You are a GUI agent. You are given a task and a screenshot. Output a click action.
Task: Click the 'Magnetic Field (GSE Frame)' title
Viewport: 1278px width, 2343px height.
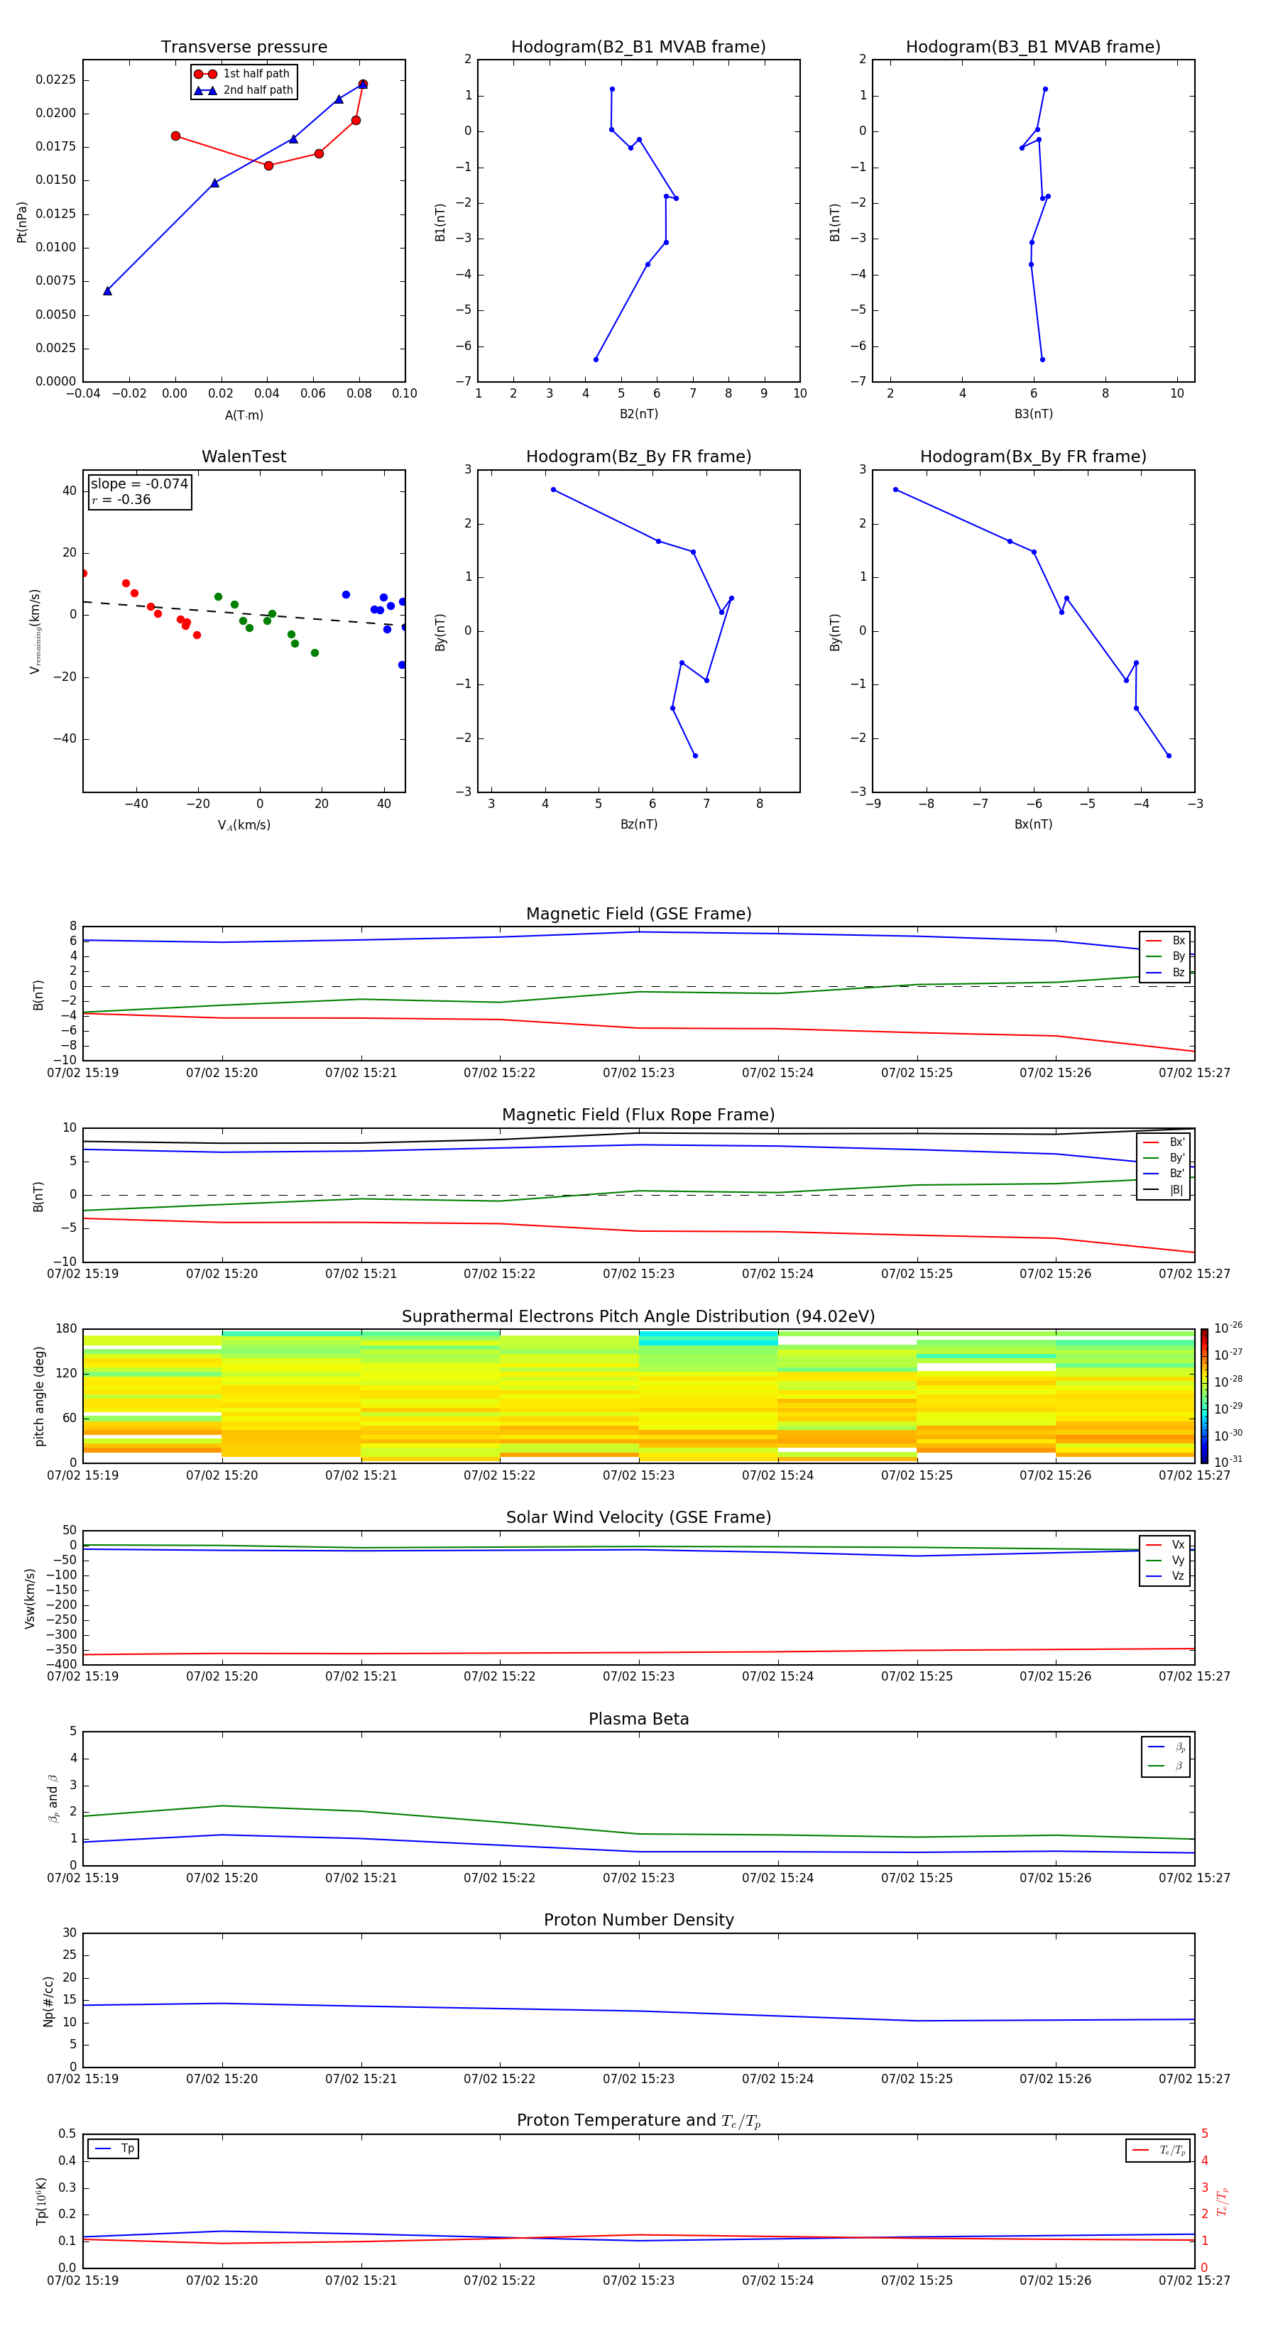(x=638, y=914)
